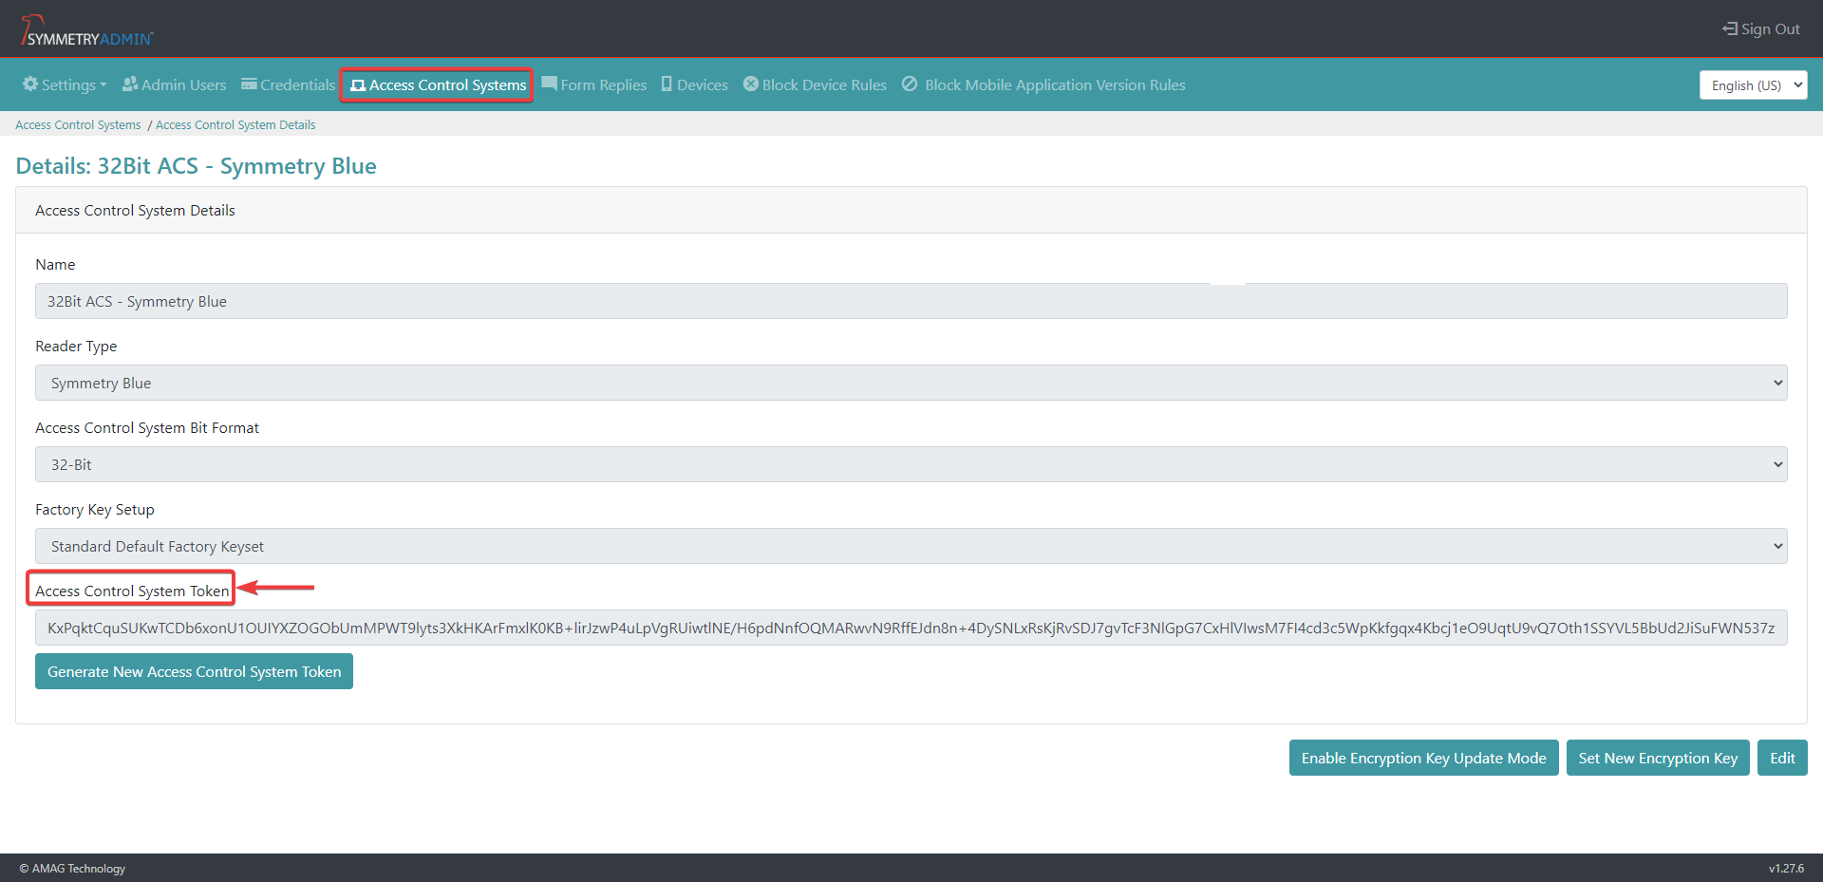Click the Credentials card icon
This screenshot has width=1823, height=882.
[x=249, y=84]
